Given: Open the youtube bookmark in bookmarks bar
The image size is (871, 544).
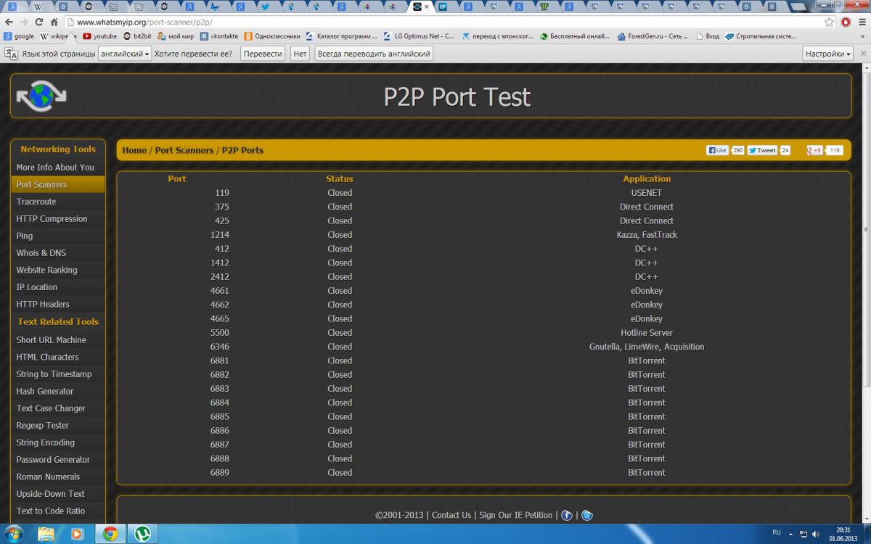Looking at the screenshot, I should point(99,36).
